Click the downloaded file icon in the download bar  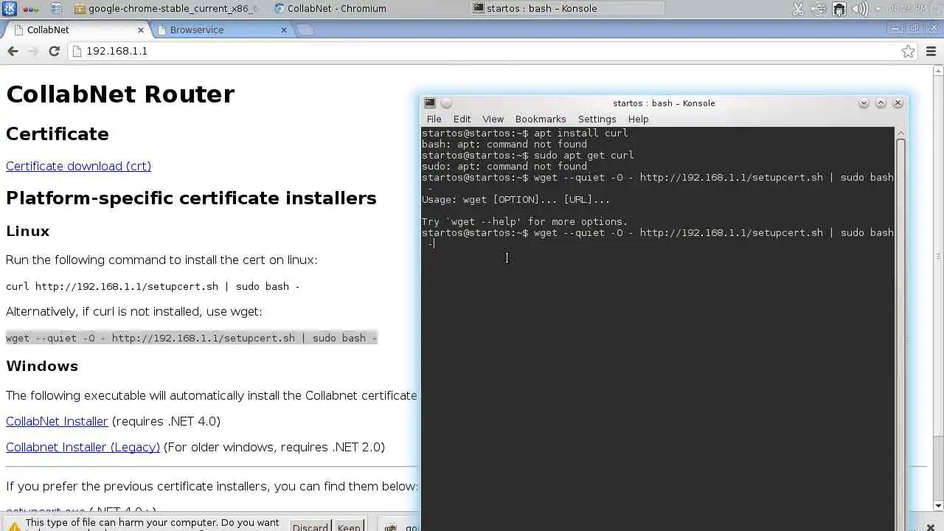(x=391, y=527)
